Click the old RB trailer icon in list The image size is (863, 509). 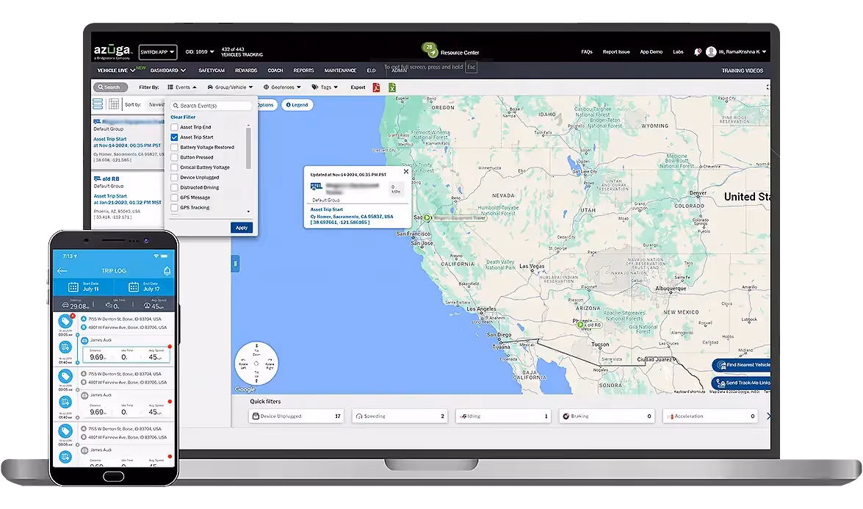coord(97,178)
